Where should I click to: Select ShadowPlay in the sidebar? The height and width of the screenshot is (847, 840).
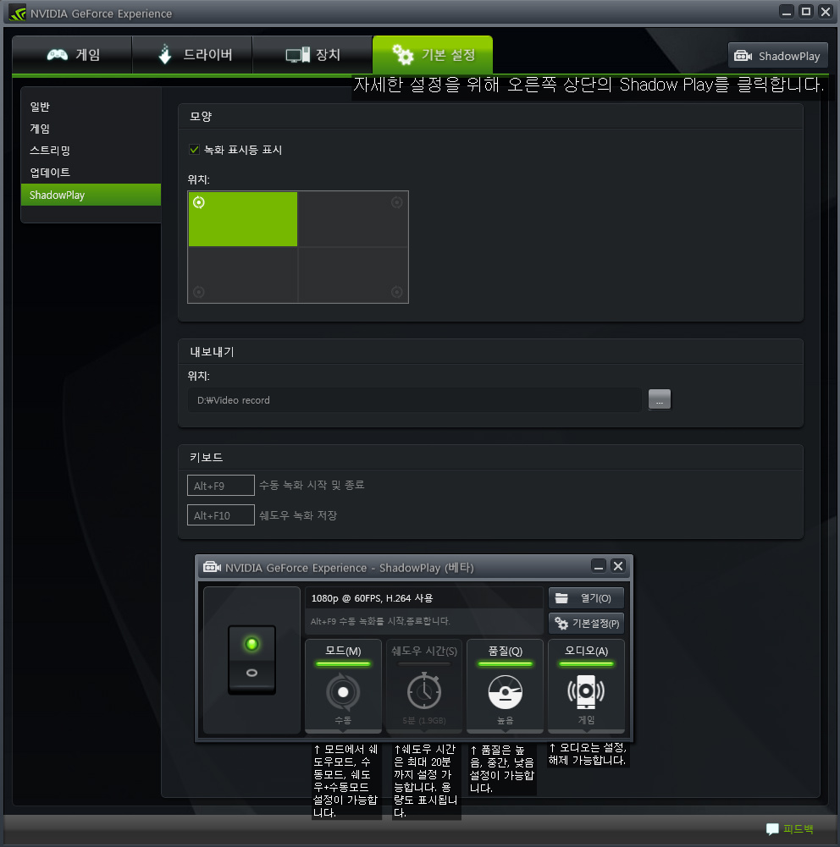point(91,195)
